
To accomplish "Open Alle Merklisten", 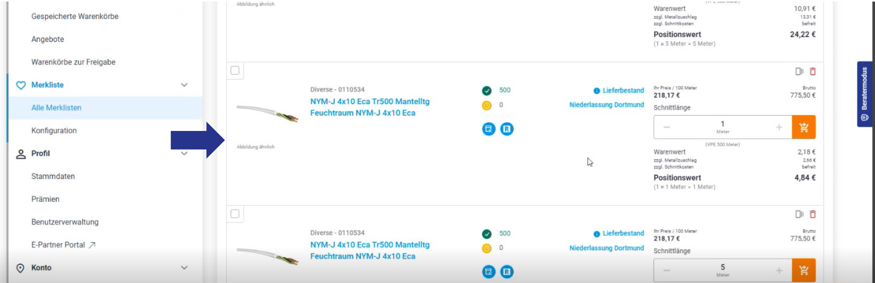I will (x=56, y=108).
